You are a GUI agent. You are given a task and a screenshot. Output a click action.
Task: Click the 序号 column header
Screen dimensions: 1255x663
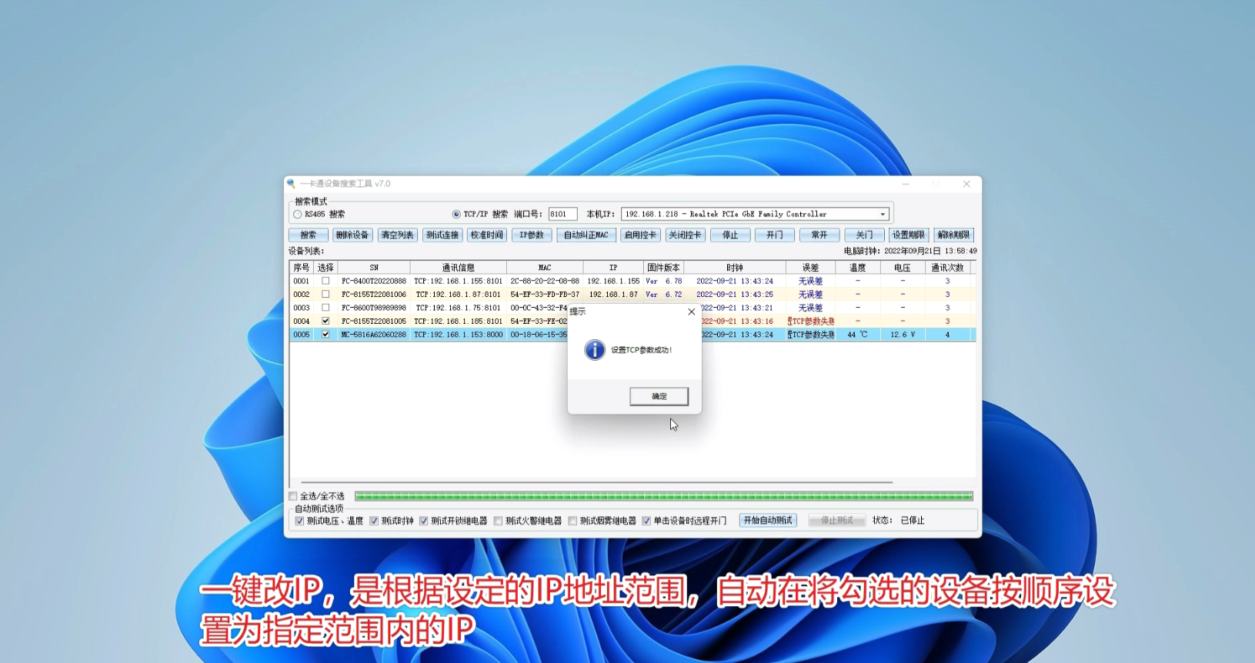pos(301,268)
